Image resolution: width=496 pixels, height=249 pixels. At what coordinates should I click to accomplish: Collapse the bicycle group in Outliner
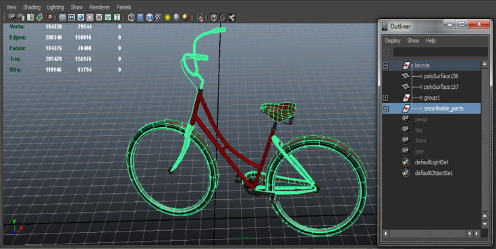tap(385, 66)
